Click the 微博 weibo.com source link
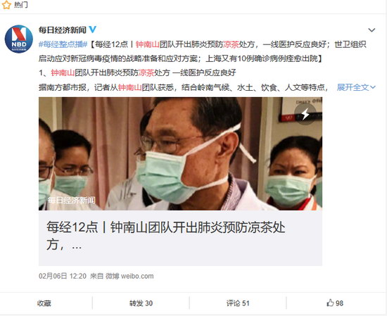Image resolution: width=387 pixels, height=316 pixels. 129,276
